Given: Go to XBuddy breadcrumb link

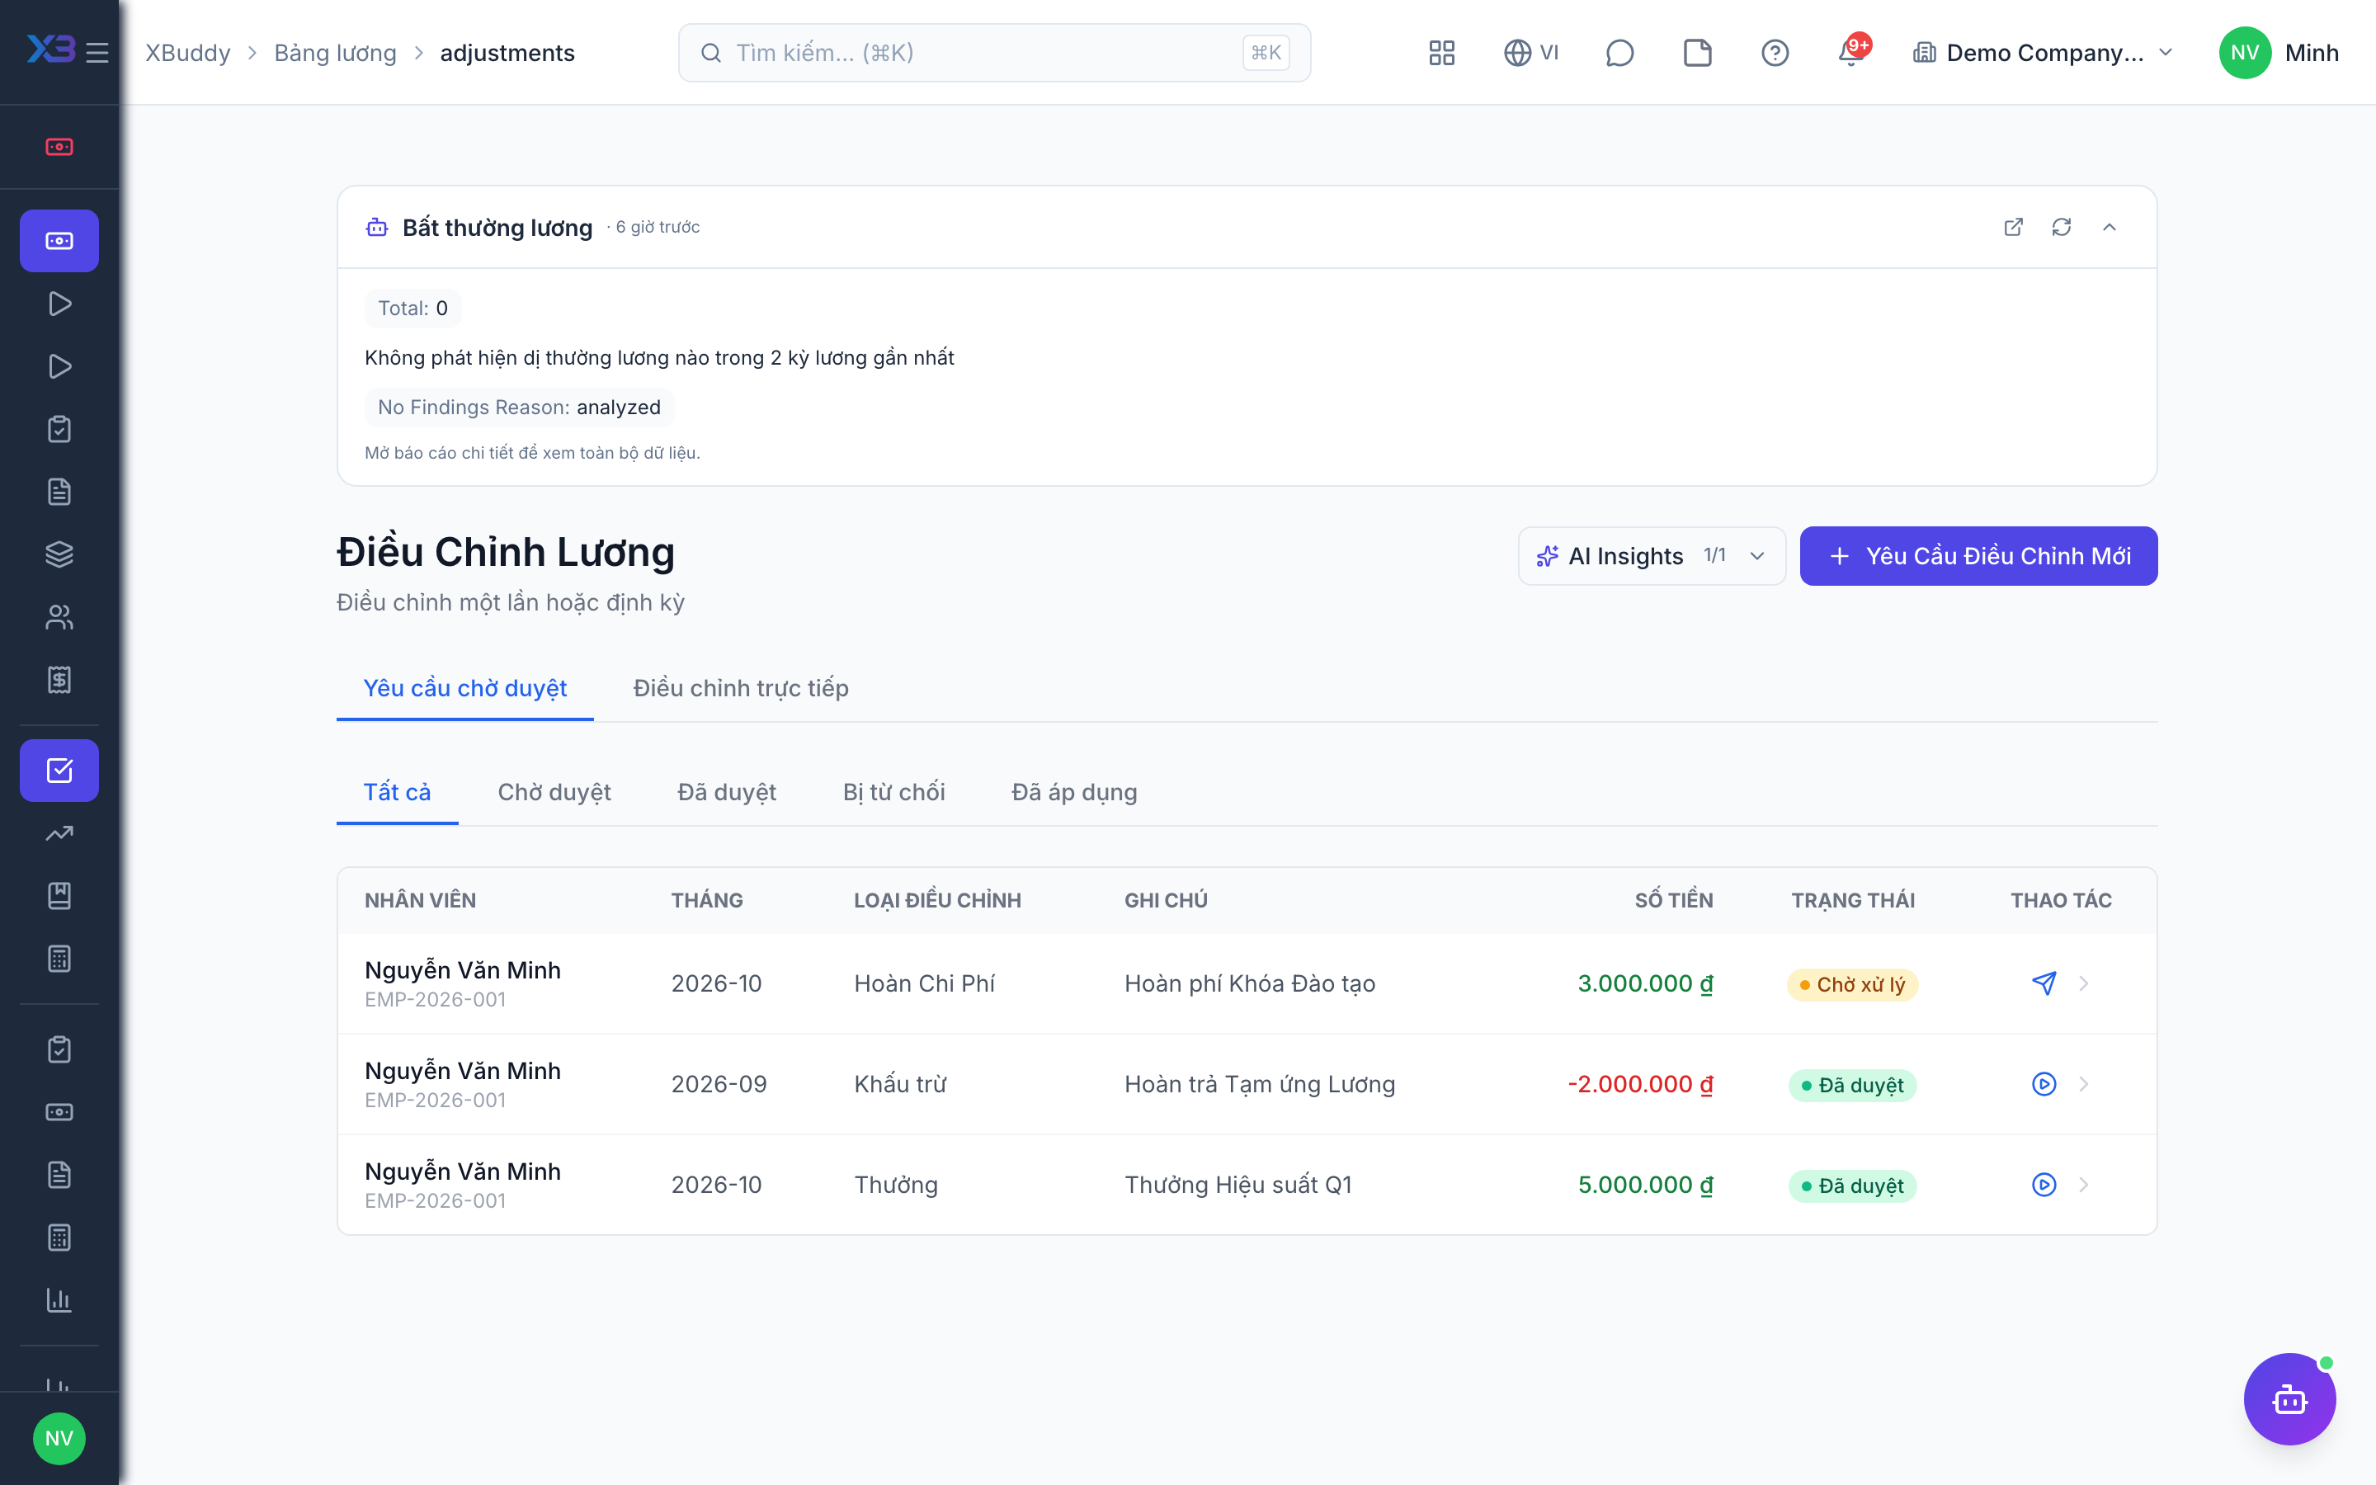Looking at the screenshot, I should pos(187,52).
